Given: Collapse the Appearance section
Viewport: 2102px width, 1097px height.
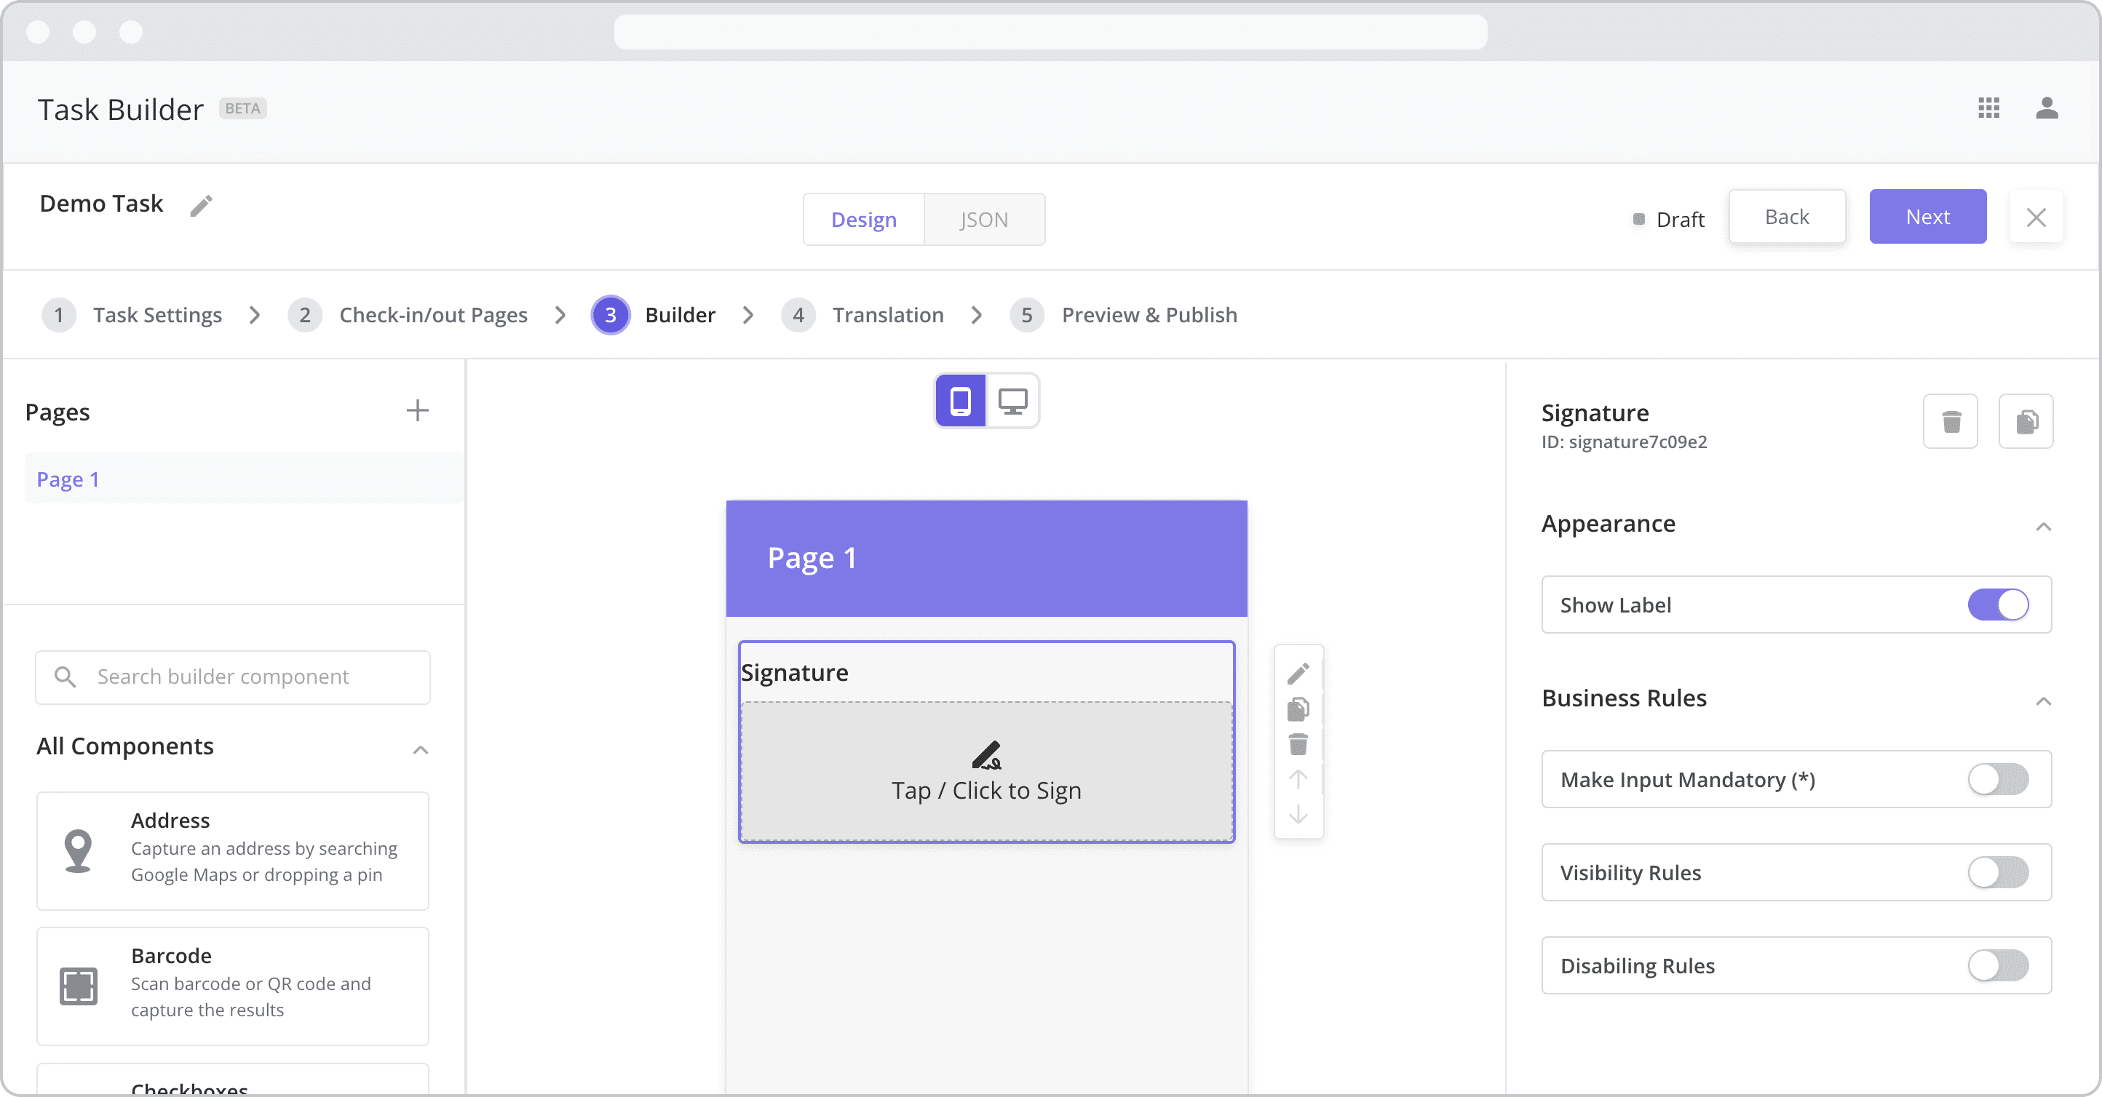Looking at the screenshot, I should tap(2042, 526).
